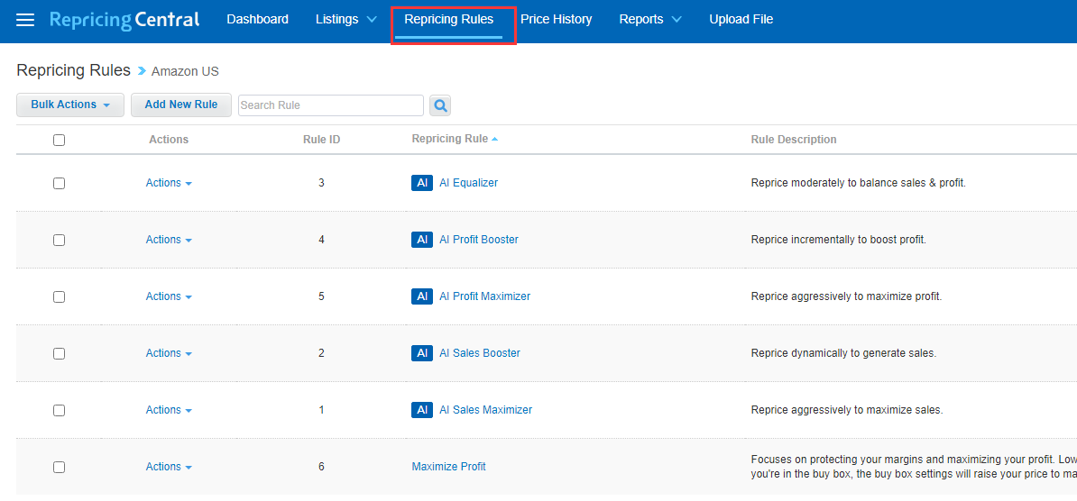1077x501 pixels.
Task: Click the AI badge beside AI Profit Booster
Action: 422,240
